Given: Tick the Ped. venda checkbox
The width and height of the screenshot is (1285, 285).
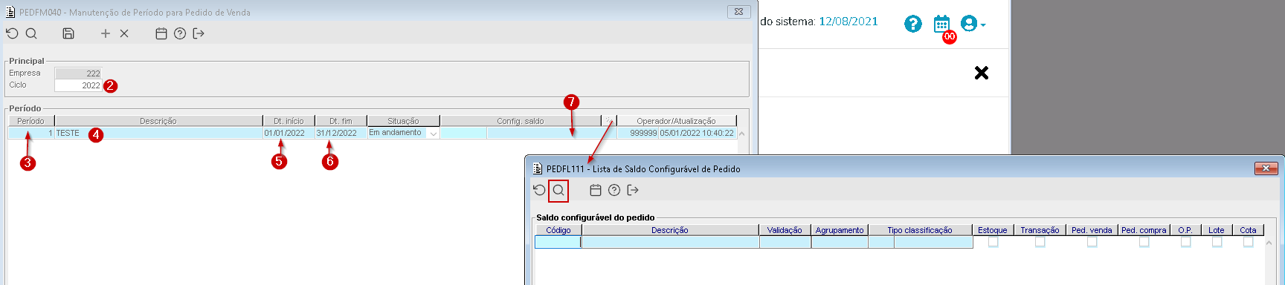Looking at the screenshot, I should point(1092,242).
